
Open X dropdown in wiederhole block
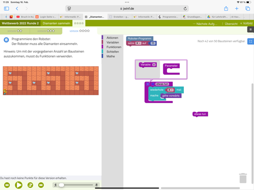(170, 90)
